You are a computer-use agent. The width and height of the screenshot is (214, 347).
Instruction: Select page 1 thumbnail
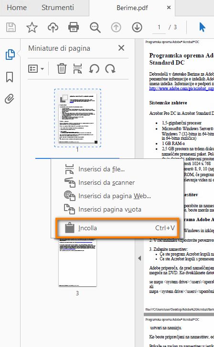(77, 118)
